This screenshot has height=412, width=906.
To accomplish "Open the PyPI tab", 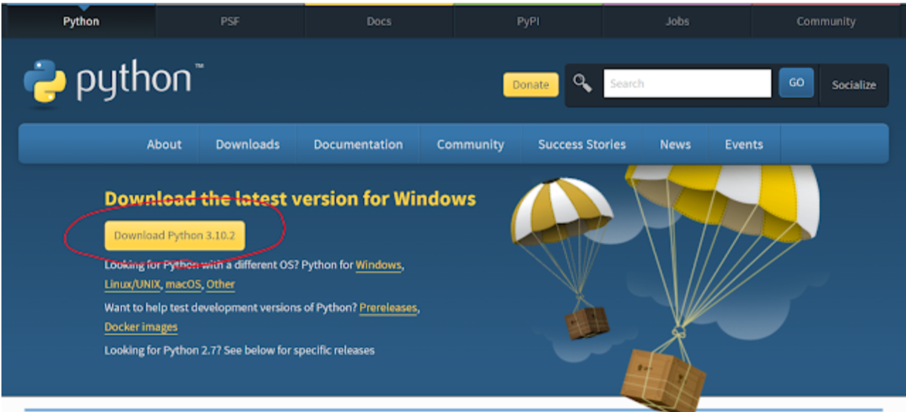I will coord(528,21).
